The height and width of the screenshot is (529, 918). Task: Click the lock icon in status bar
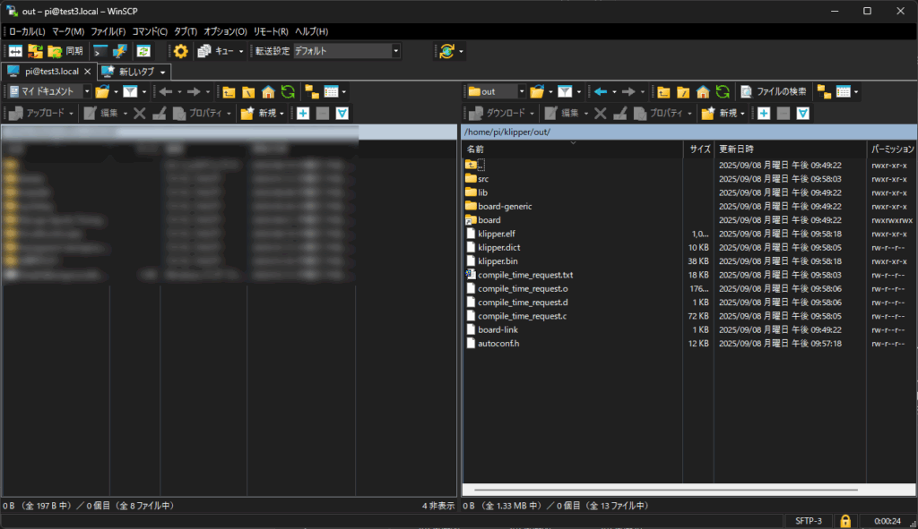point(844,521)
